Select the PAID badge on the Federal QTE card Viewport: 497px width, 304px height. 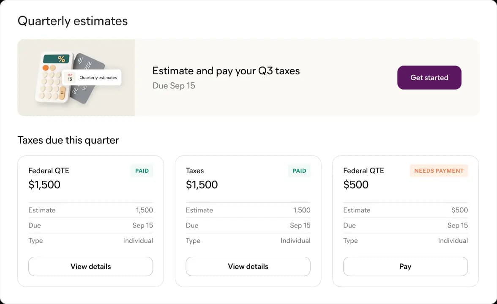tap(142, 171)
